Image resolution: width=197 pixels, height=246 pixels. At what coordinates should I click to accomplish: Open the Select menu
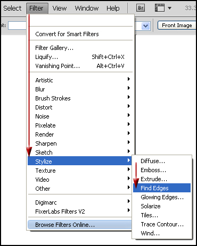(x=12, y=8)
